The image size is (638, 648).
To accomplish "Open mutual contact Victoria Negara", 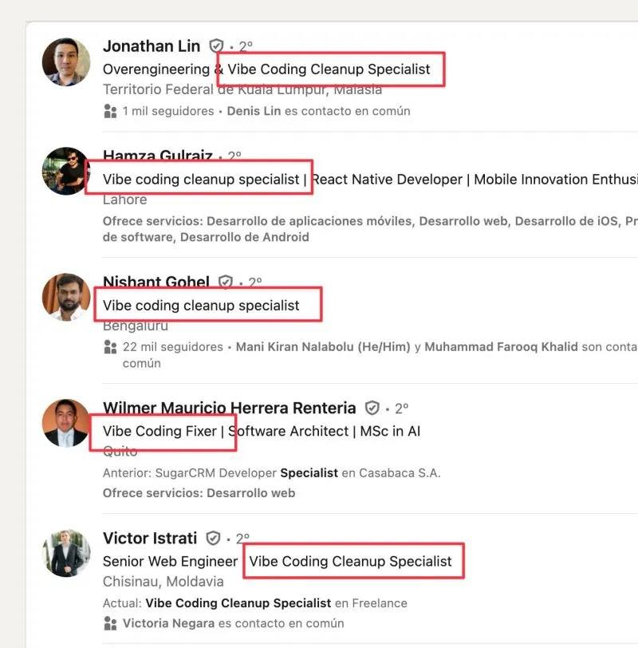I will click(168, 623).
